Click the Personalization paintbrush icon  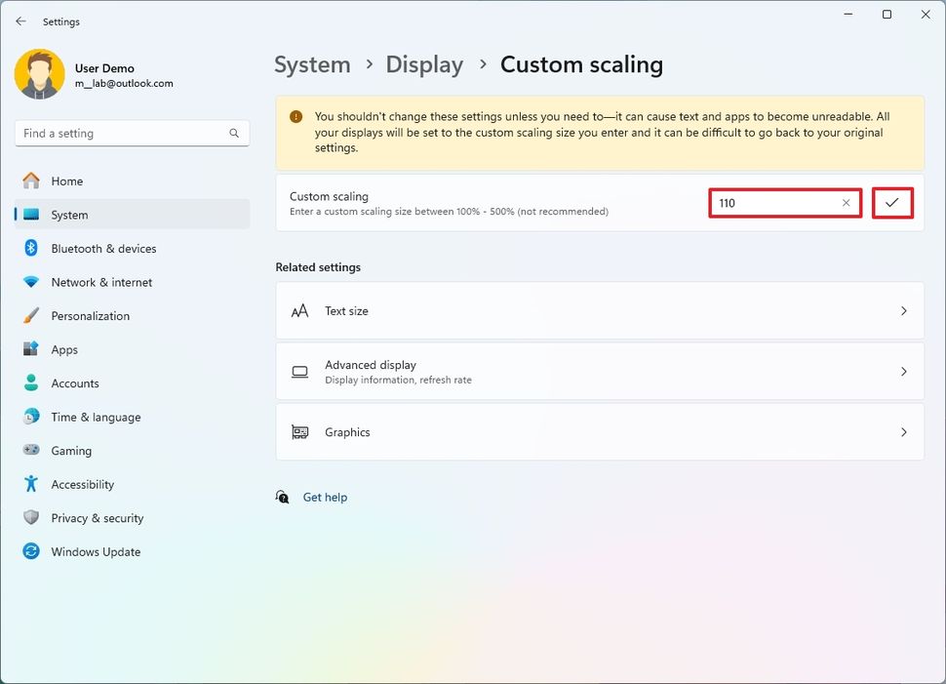point(30,316)
